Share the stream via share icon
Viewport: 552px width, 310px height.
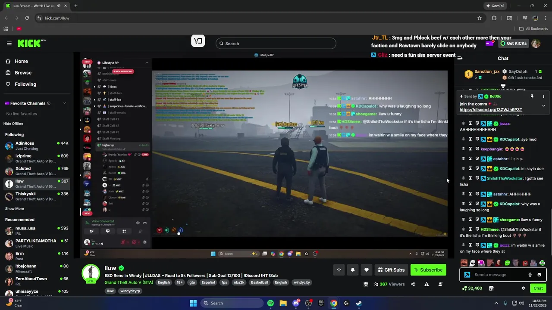pyautogui.click(x=413, y=284)
